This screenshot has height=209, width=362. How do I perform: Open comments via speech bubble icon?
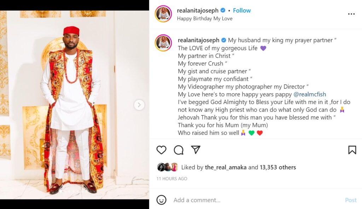pyautogui.click(x=179, y=150)
